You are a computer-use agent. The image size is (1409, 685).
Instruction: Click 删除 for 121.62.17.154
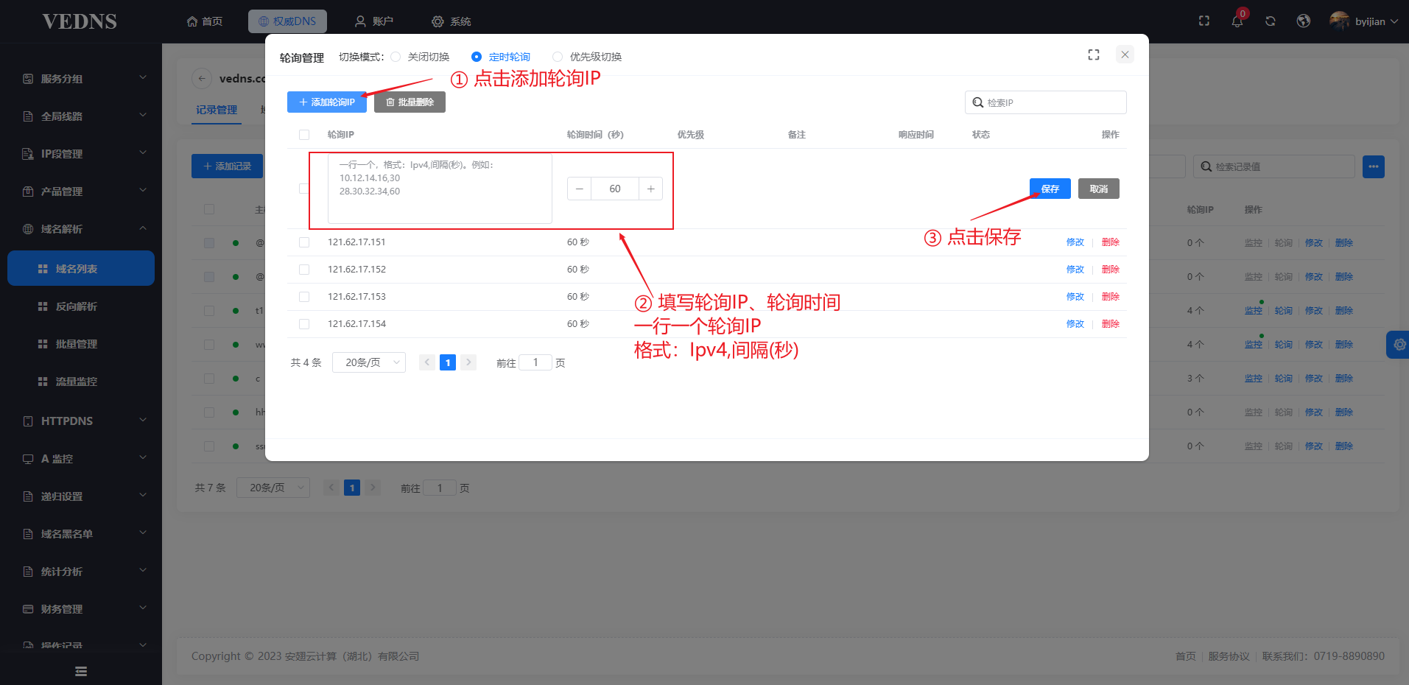[x=1111, y=324]
